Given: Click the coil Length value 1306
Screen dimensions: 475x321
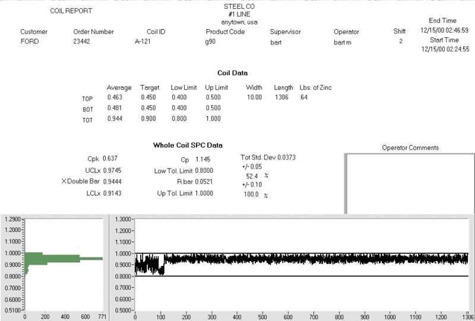Looking at the screenshot, I should point(281,97).
